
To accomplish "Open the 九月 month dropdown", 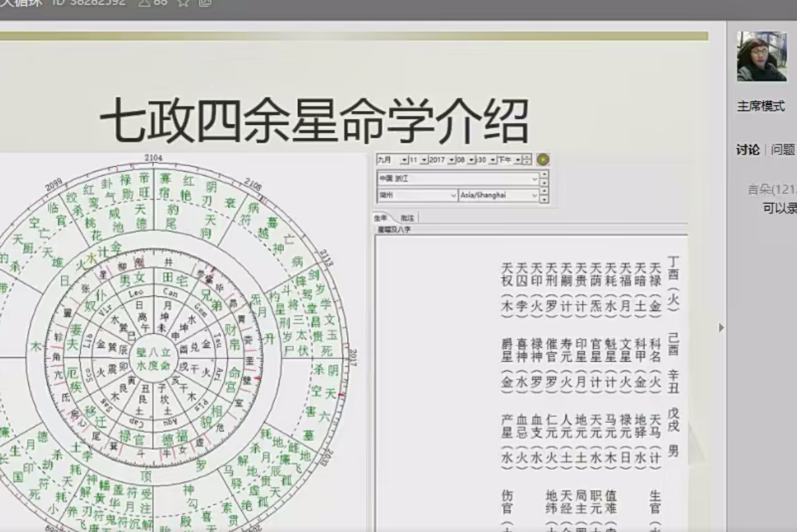I will coord(404,160).
